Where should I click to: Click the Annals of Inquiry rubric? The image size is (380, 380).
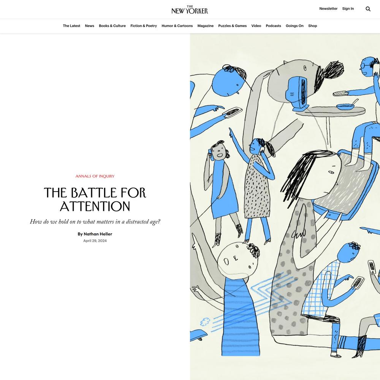[x=95, y=176]
